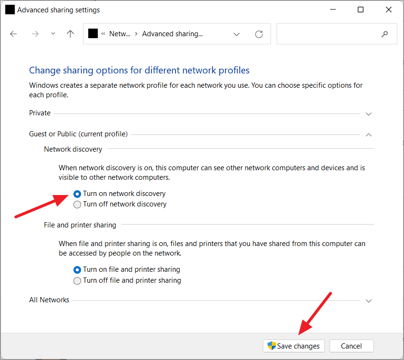Select Turn on network discovery
The width and height of the screenshot is (404, 360).
click(x=77, y=194)
